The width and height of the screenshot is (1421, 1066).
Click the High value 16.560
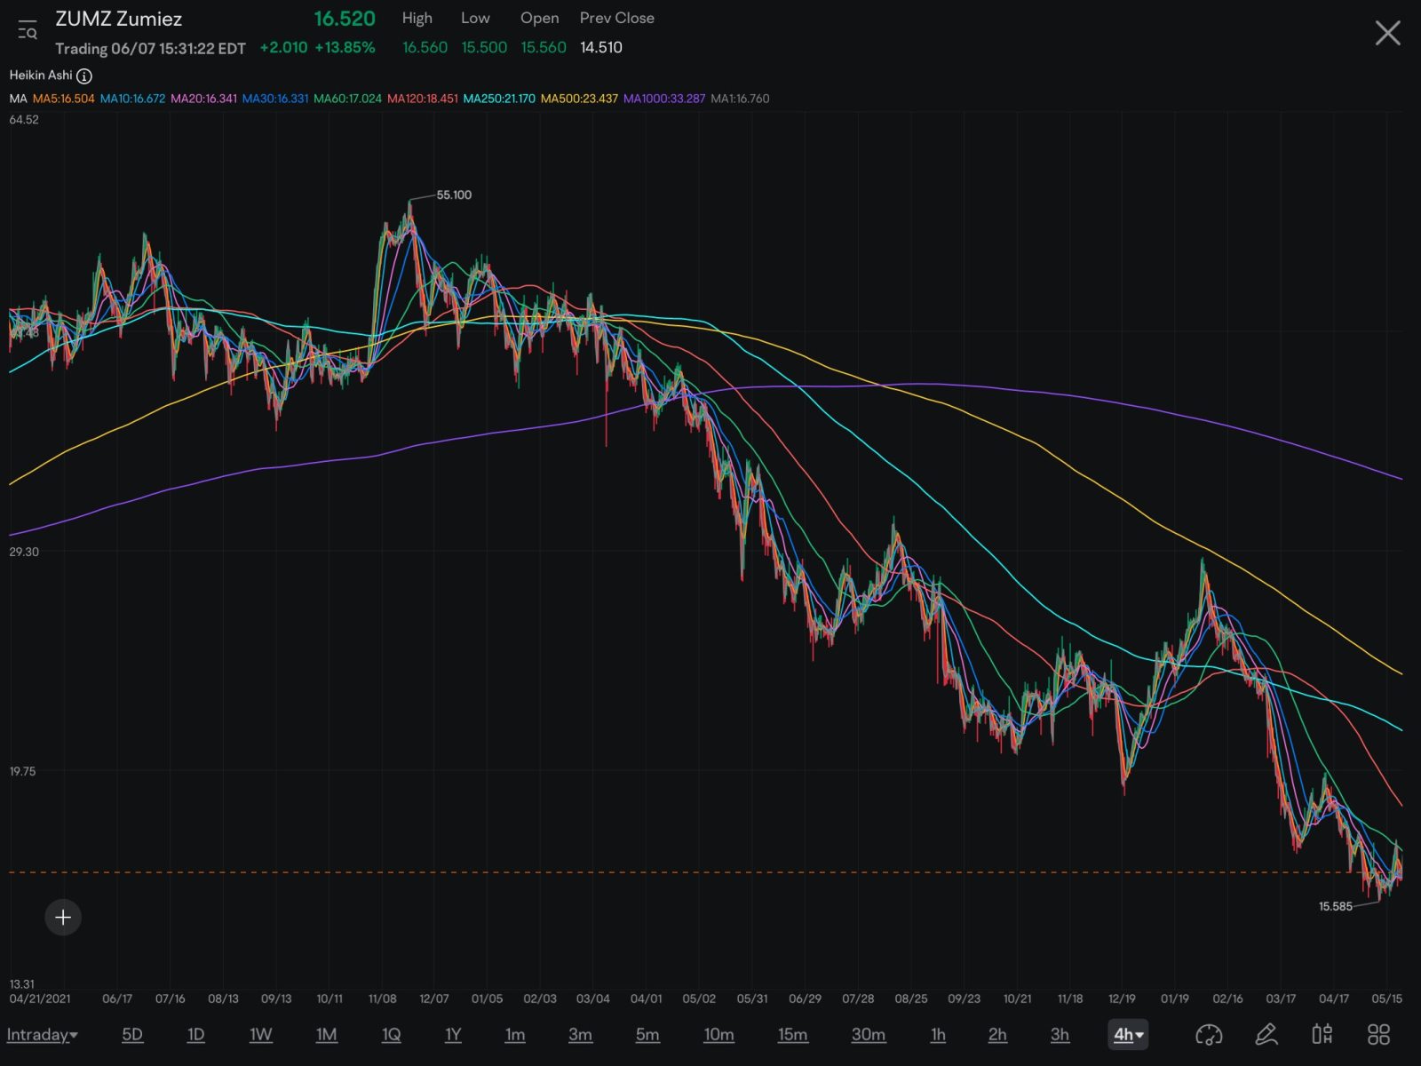tap(425, 48)
